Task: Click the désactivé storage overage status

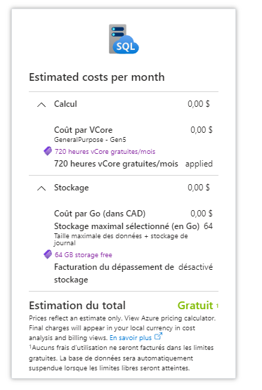Action: click(195, 267)
